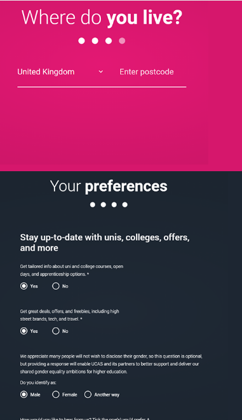The width and height of the screenshot is (242, 420).
Task: Click third progress dot under Your preferences
Action: pos(114,205)
